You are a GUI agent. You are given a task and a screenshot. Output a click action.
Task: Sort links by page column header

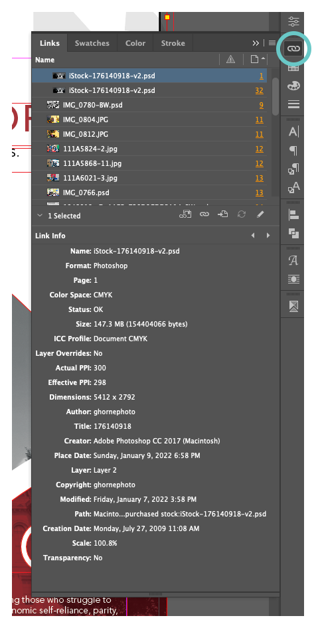pyautogui.click(x=257, y=59)
